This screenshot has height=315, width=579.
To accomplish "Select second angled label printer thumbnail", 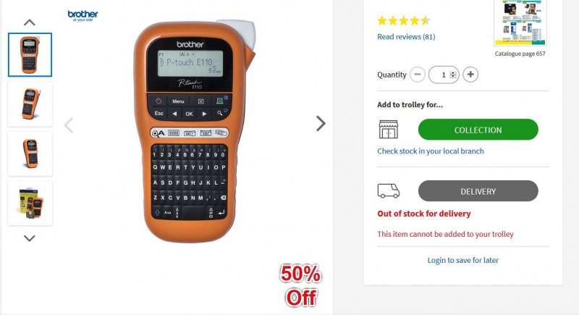I will [x=30, y=104].
